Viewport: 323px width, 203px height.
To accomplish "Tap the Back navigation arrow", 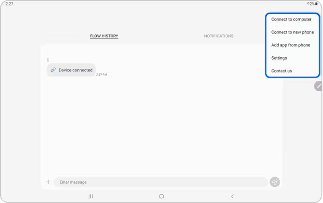I will pyautogui.click(x=232, y=196).
